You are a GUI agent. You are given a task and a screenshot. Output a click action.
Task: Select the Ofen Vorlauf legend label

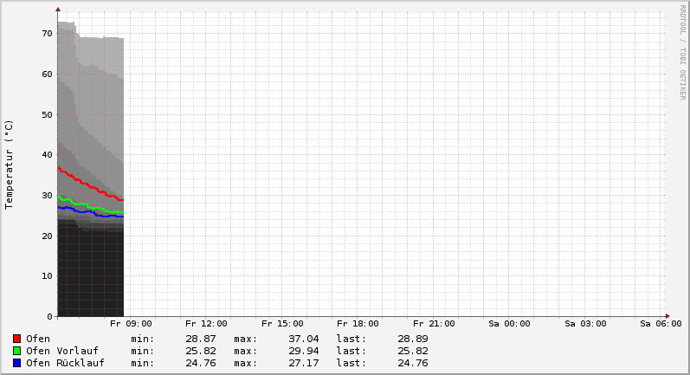tap(61, 351)
